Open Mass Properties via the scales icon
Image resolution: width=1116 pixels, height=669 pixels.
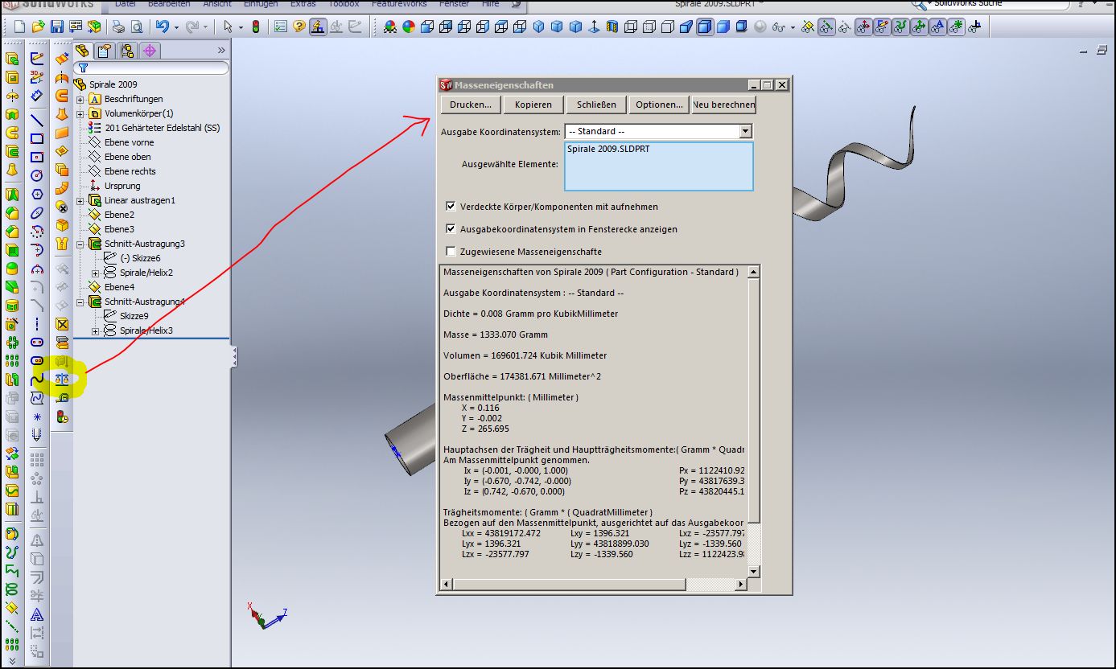[62, 378]
